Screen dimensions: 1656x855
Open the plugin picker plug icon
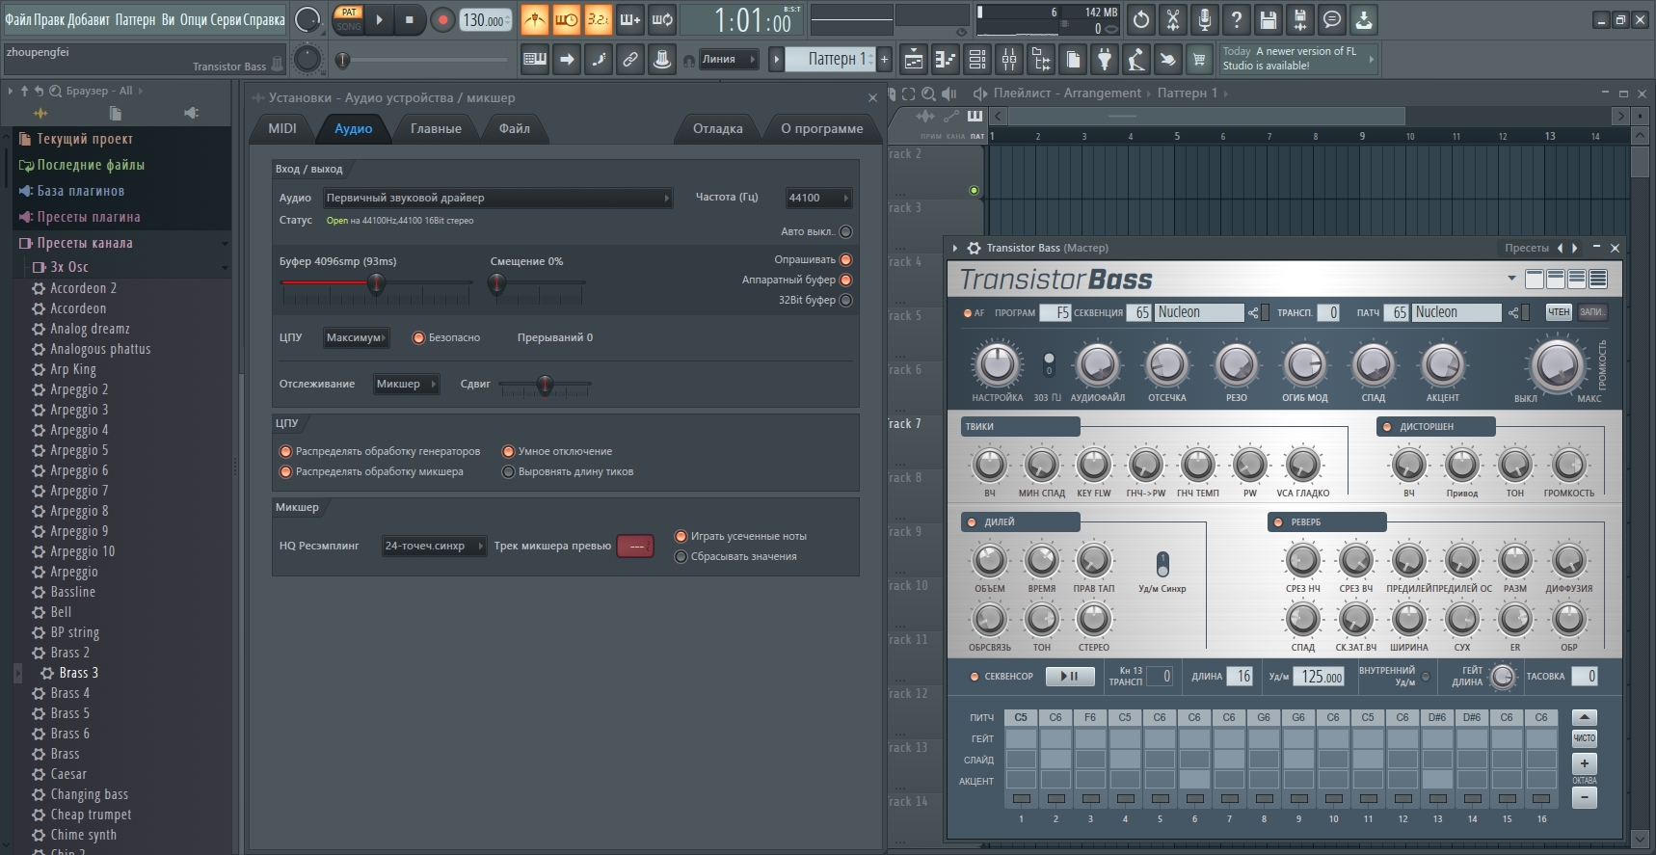1105,60
